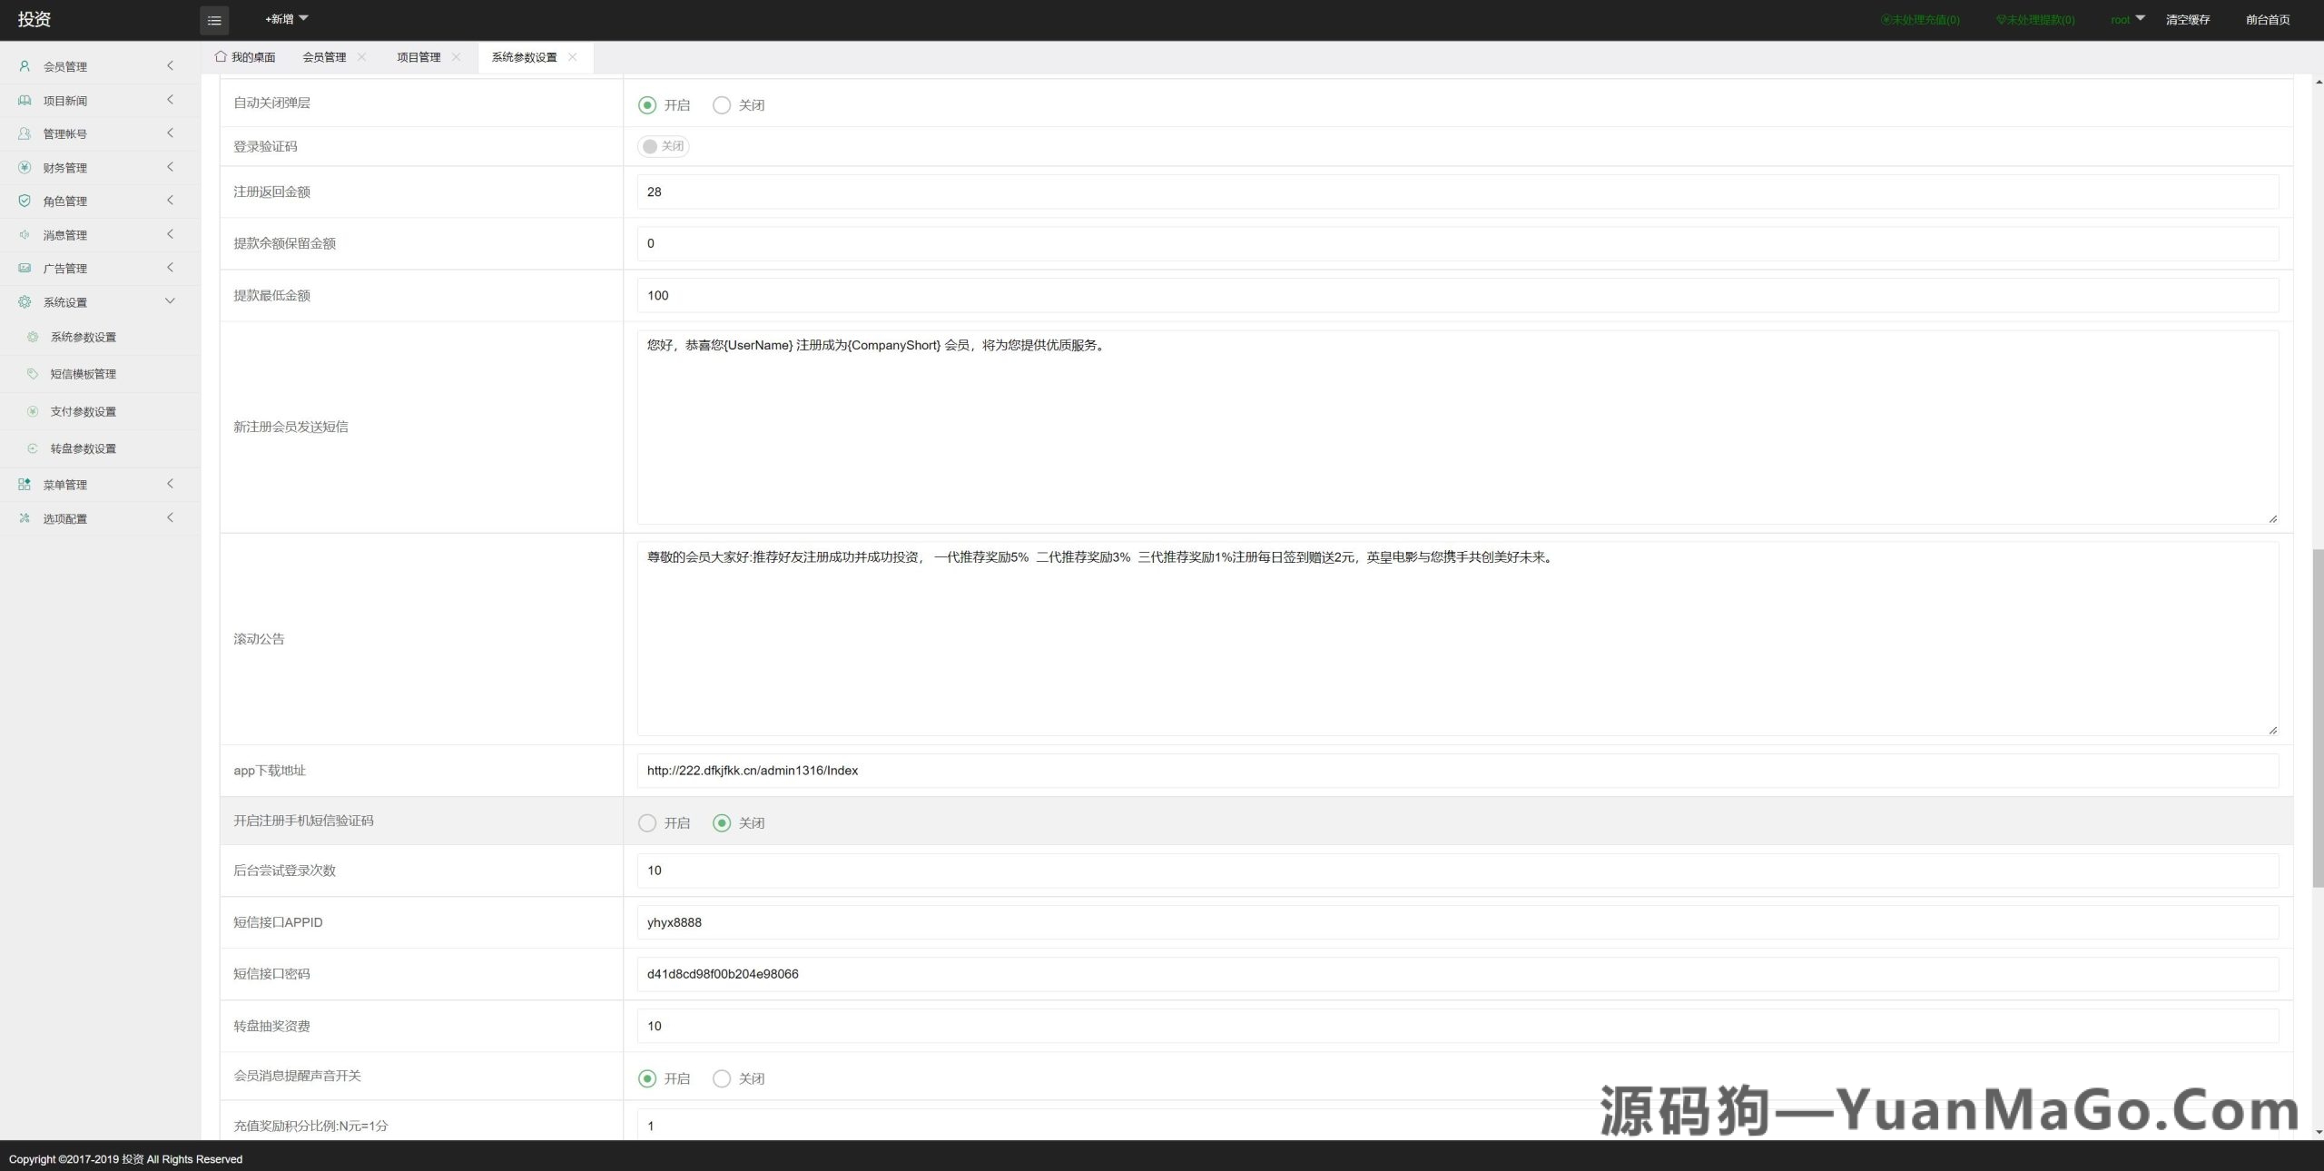Open 广告管理 via its sidebar icon

[24, 268]
